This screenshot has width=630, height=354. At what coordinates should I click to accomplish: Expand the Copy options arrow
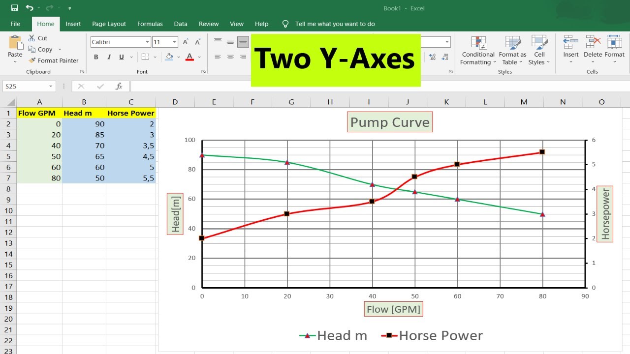(60, 49)
